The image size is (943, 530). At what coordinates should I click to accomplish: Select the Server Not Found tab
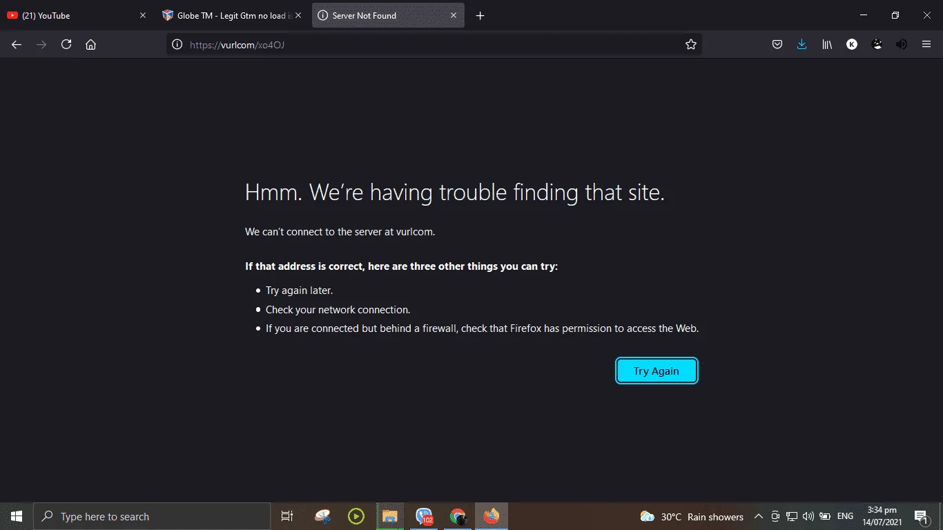(x=388, y=15)
